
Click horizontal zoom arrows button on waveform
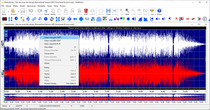point(6,32)
